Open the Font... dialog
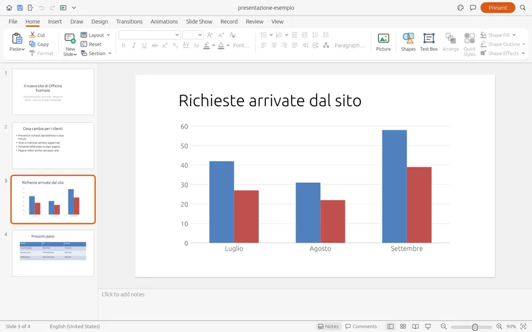Screen dimensions: 532x332 [x=241, y=45]
